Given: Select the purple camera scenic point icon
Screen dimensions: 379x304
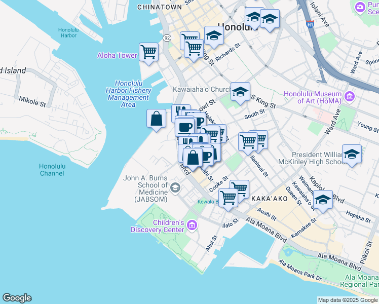Looking at the screenshot, I should click(x=360, y=7).
